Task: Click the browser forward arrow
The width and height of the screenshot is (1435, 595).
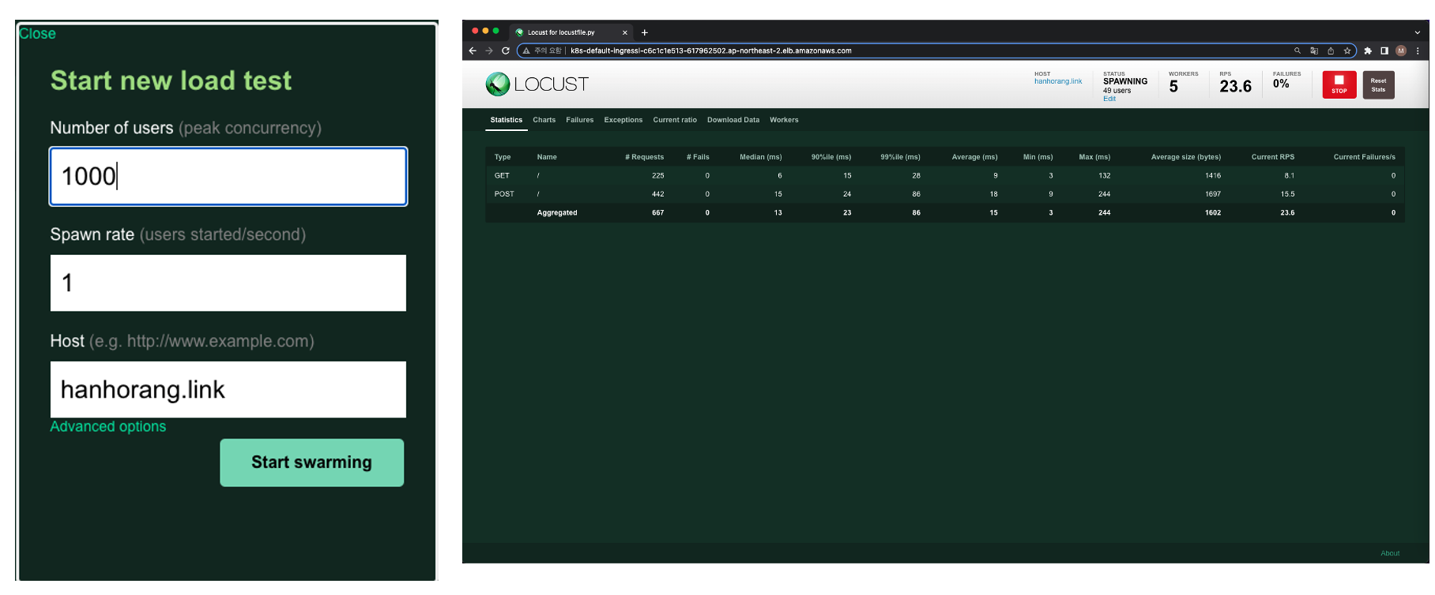Action: point(489,51)
